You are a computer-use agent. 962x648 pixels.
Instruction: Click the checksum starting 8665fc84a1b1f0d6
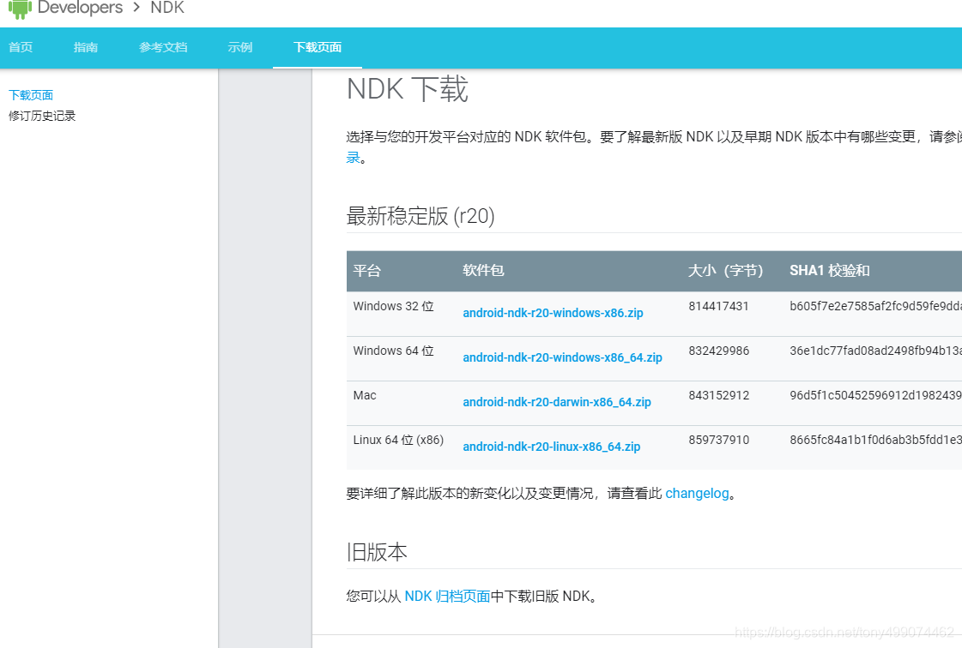click(x=875, y=441)
